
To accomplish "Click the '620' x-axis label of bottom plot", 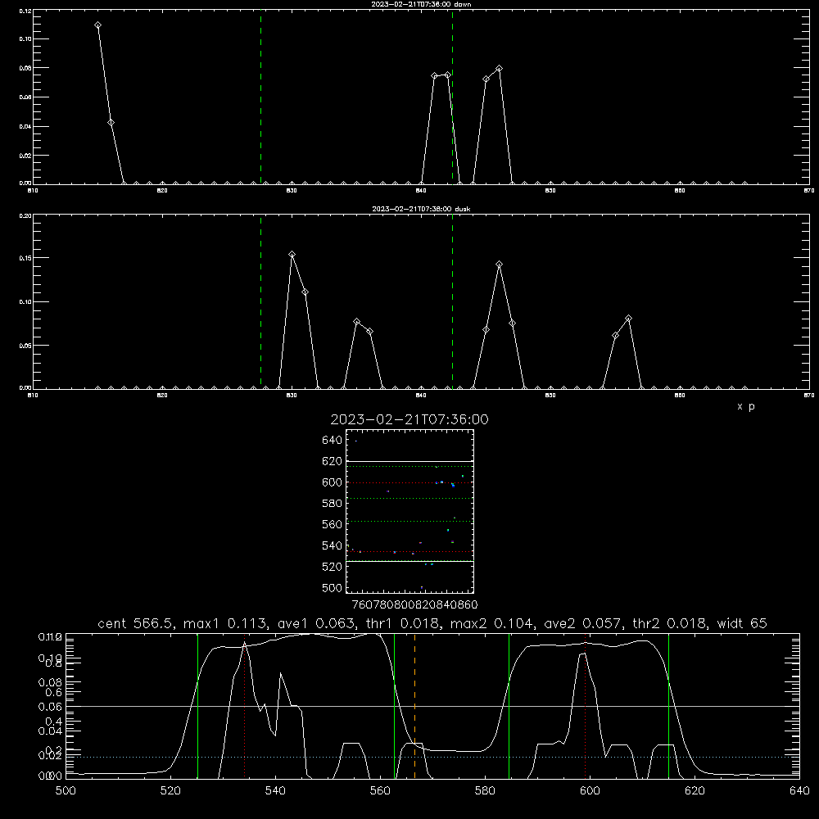I will [695, 791].
